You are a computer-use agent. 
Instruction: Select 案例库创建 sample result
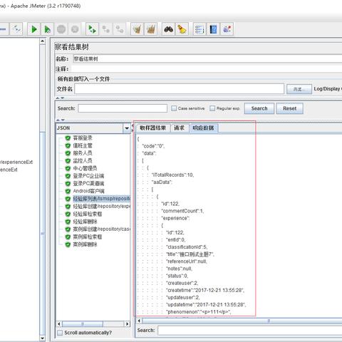[x=101, y=229]
